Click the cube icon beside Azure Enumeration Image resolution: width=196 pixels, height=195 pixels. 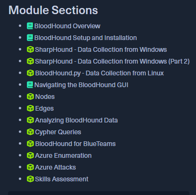30,155
